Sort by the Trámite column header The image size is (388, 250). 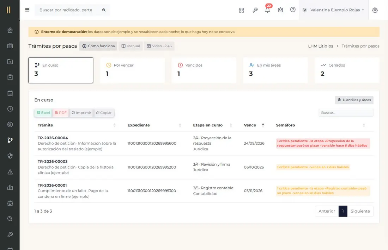[77, 125]
